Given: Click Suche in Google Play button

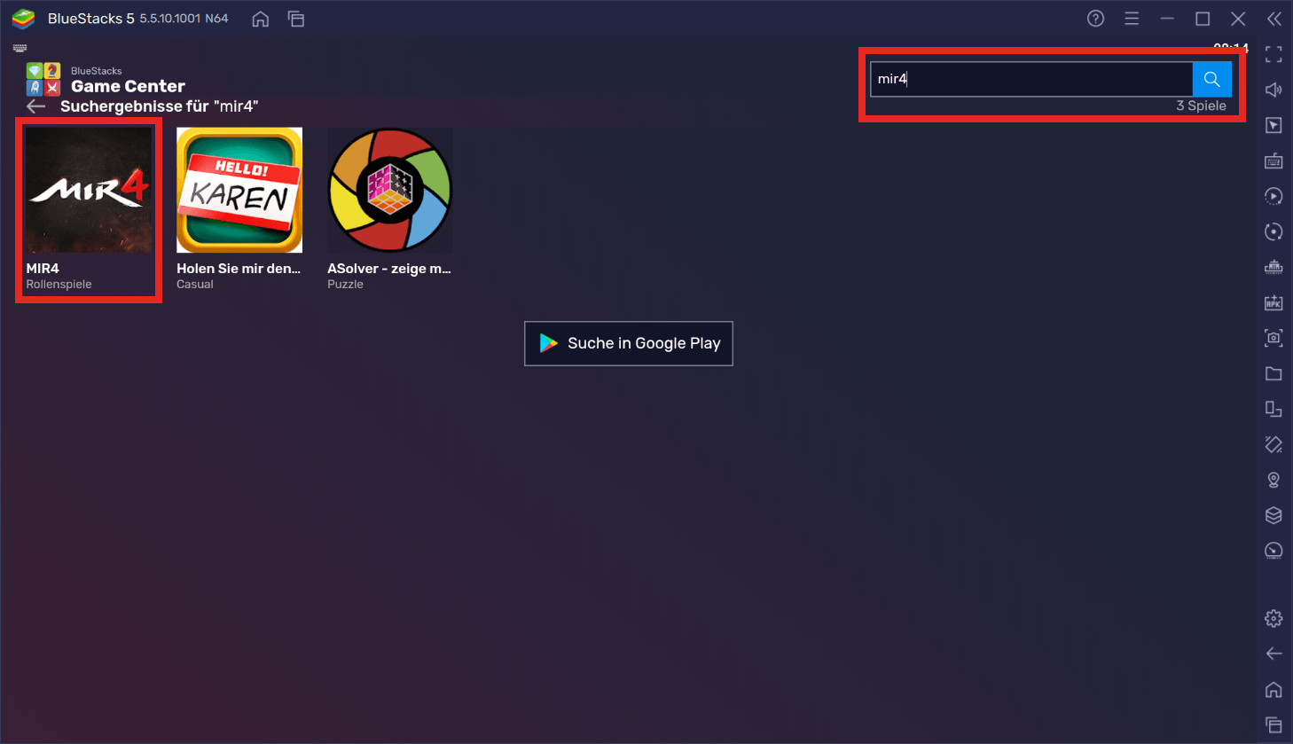Looking at the screenshot, I should pyautogui.click(x=629, y=343).
